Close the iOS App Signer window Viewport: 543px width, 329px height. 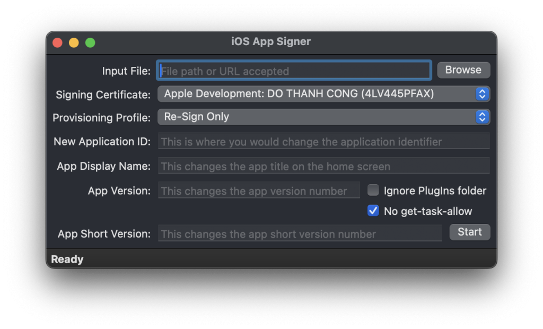[x=57, y=42]
